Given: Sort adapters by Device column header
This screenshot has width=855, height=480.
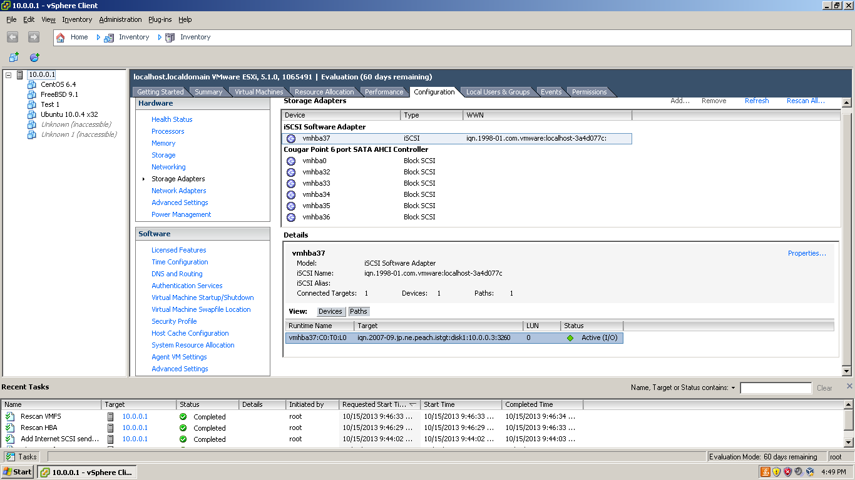Looking at the screenshot, I should 341,115.
